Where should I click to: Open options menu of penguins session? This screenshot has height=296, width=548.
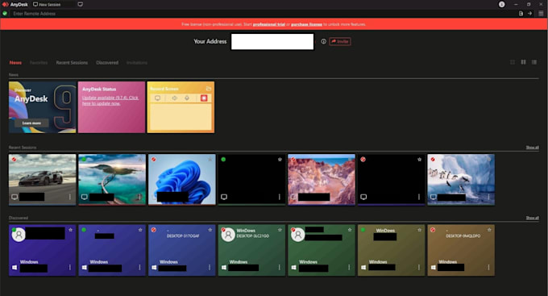pos(488,197)
